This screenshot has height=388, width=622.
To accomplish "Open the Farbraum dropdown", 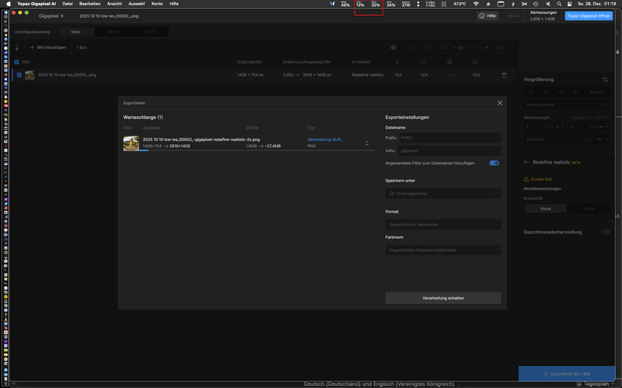I will coord(443,250).
